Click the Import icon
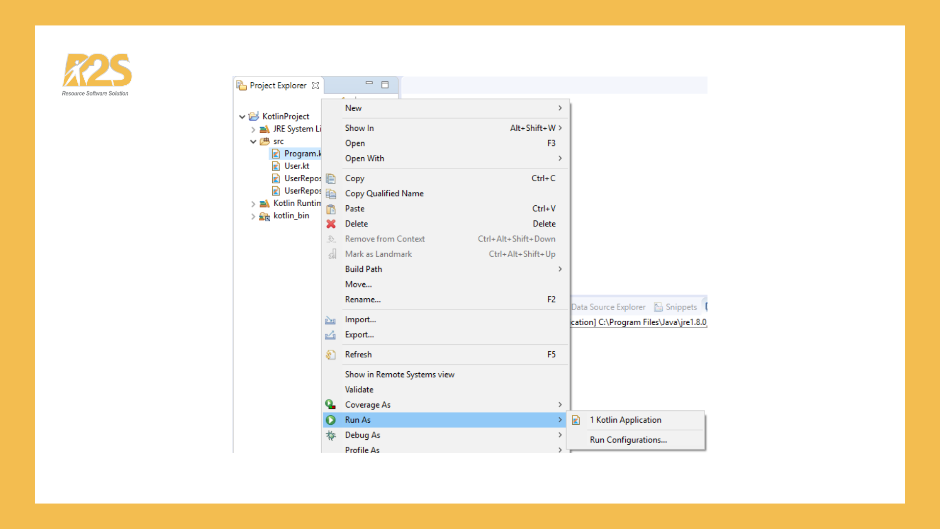The height and width of the screenshot is (529, 940). pyautogui.click(x=330, y=320)
